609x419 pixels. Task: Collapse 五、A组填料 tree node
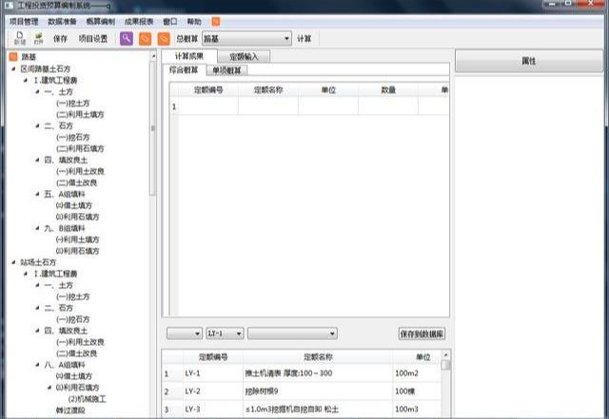37,194
